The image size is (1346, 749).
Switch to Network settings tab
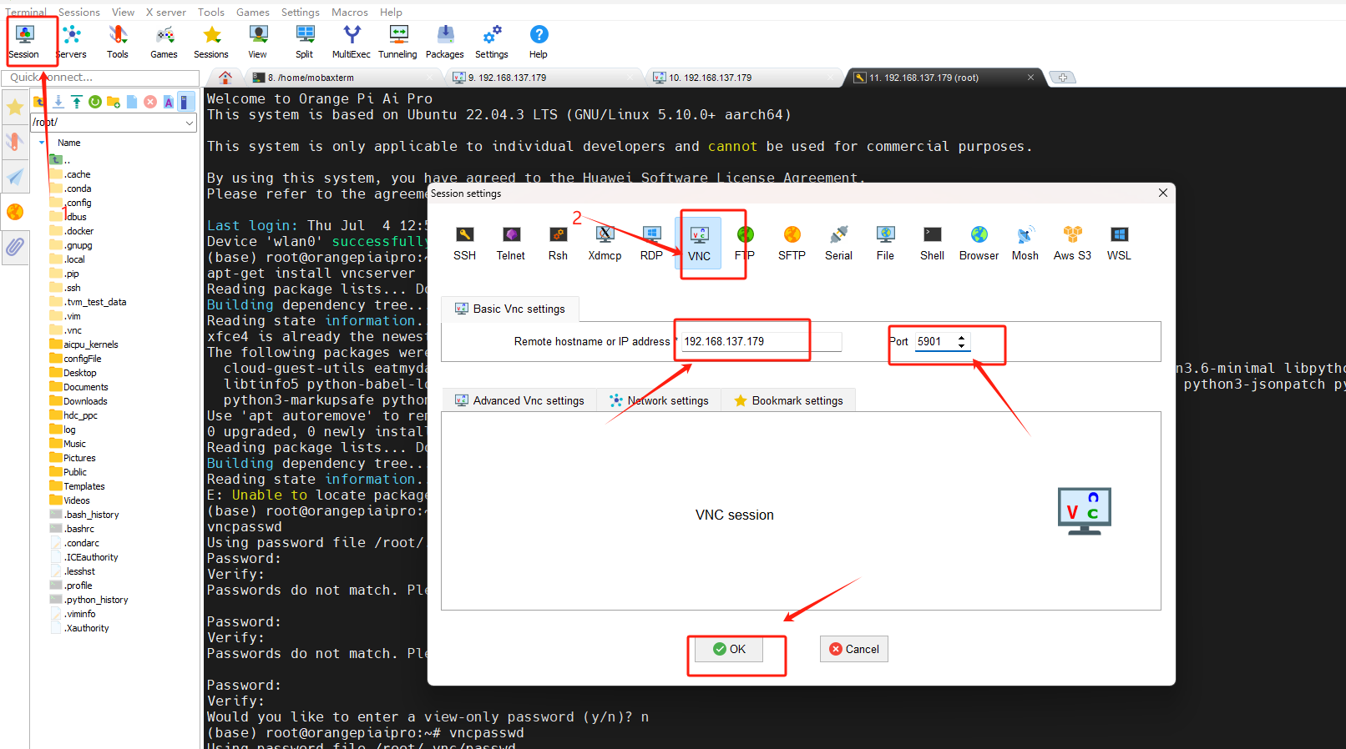[659, 400]
